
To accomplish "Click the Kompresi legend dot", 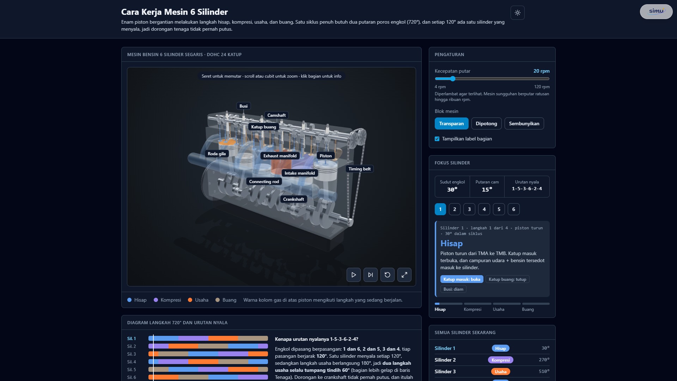I will (156, 300).
